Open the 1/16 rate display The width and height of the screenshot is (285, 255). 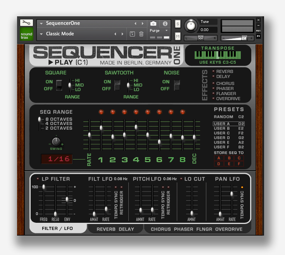57,159
